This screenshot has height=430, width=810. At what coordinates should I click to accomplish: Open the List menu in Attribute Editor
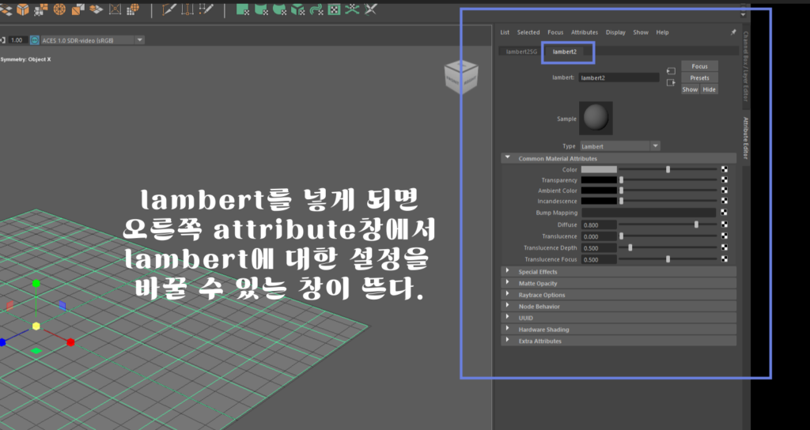click(x=505, y=32)
